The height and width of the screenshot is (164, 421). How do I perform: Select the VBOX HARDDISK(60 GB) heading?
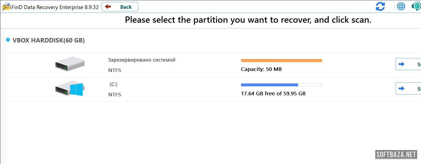pos(48,41)
